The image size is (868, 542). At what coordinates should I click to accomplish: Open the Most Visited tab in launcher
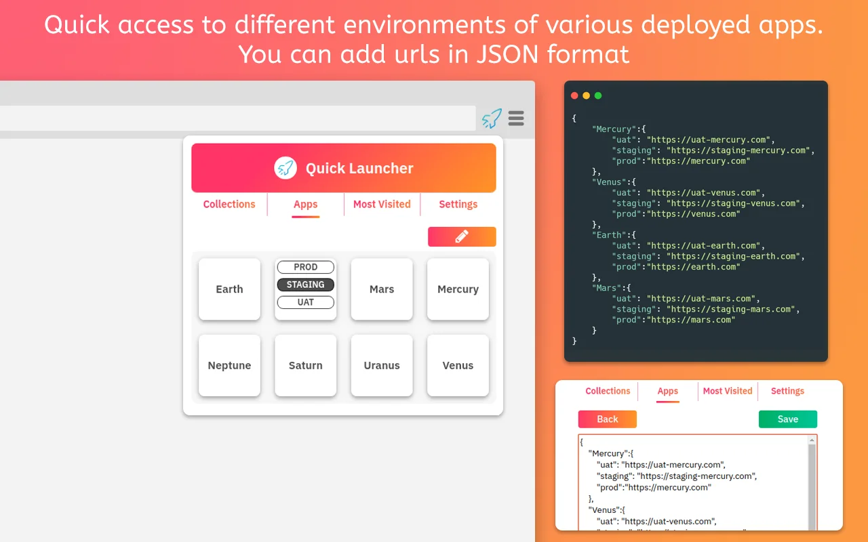point(382,204)
